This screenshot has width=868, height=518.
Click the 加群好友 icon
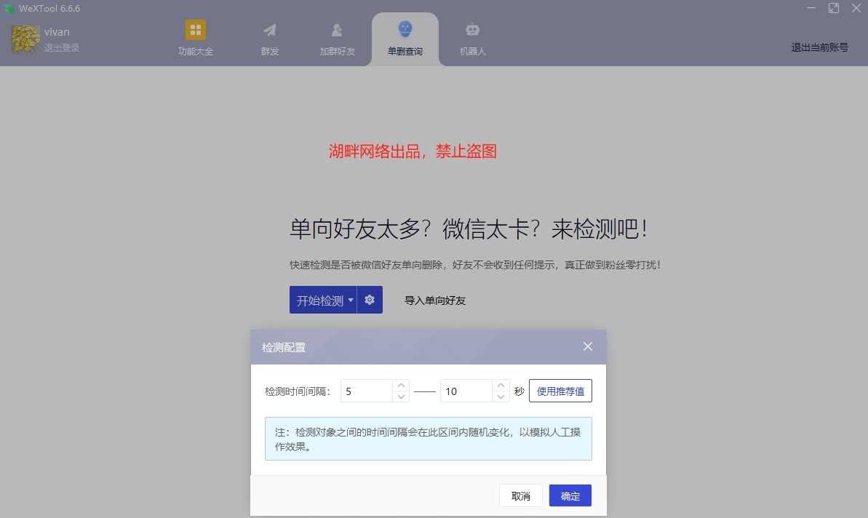(336, 31)
